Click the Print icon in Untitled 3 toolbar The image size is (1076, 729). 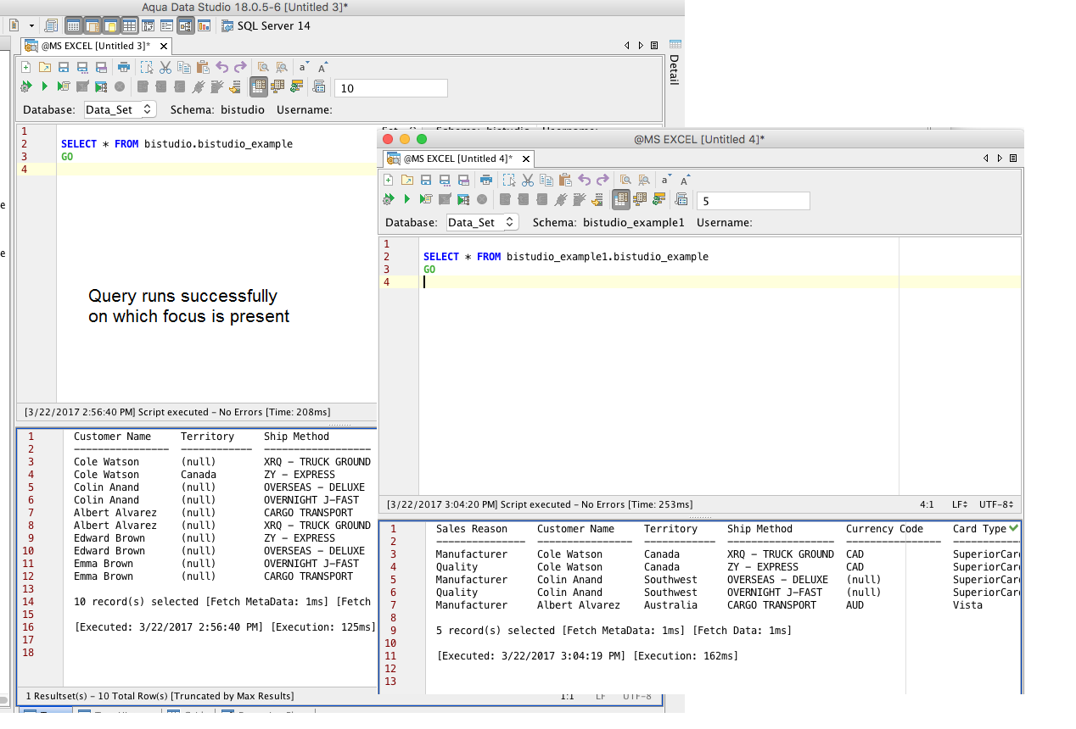tap(124, 67)
